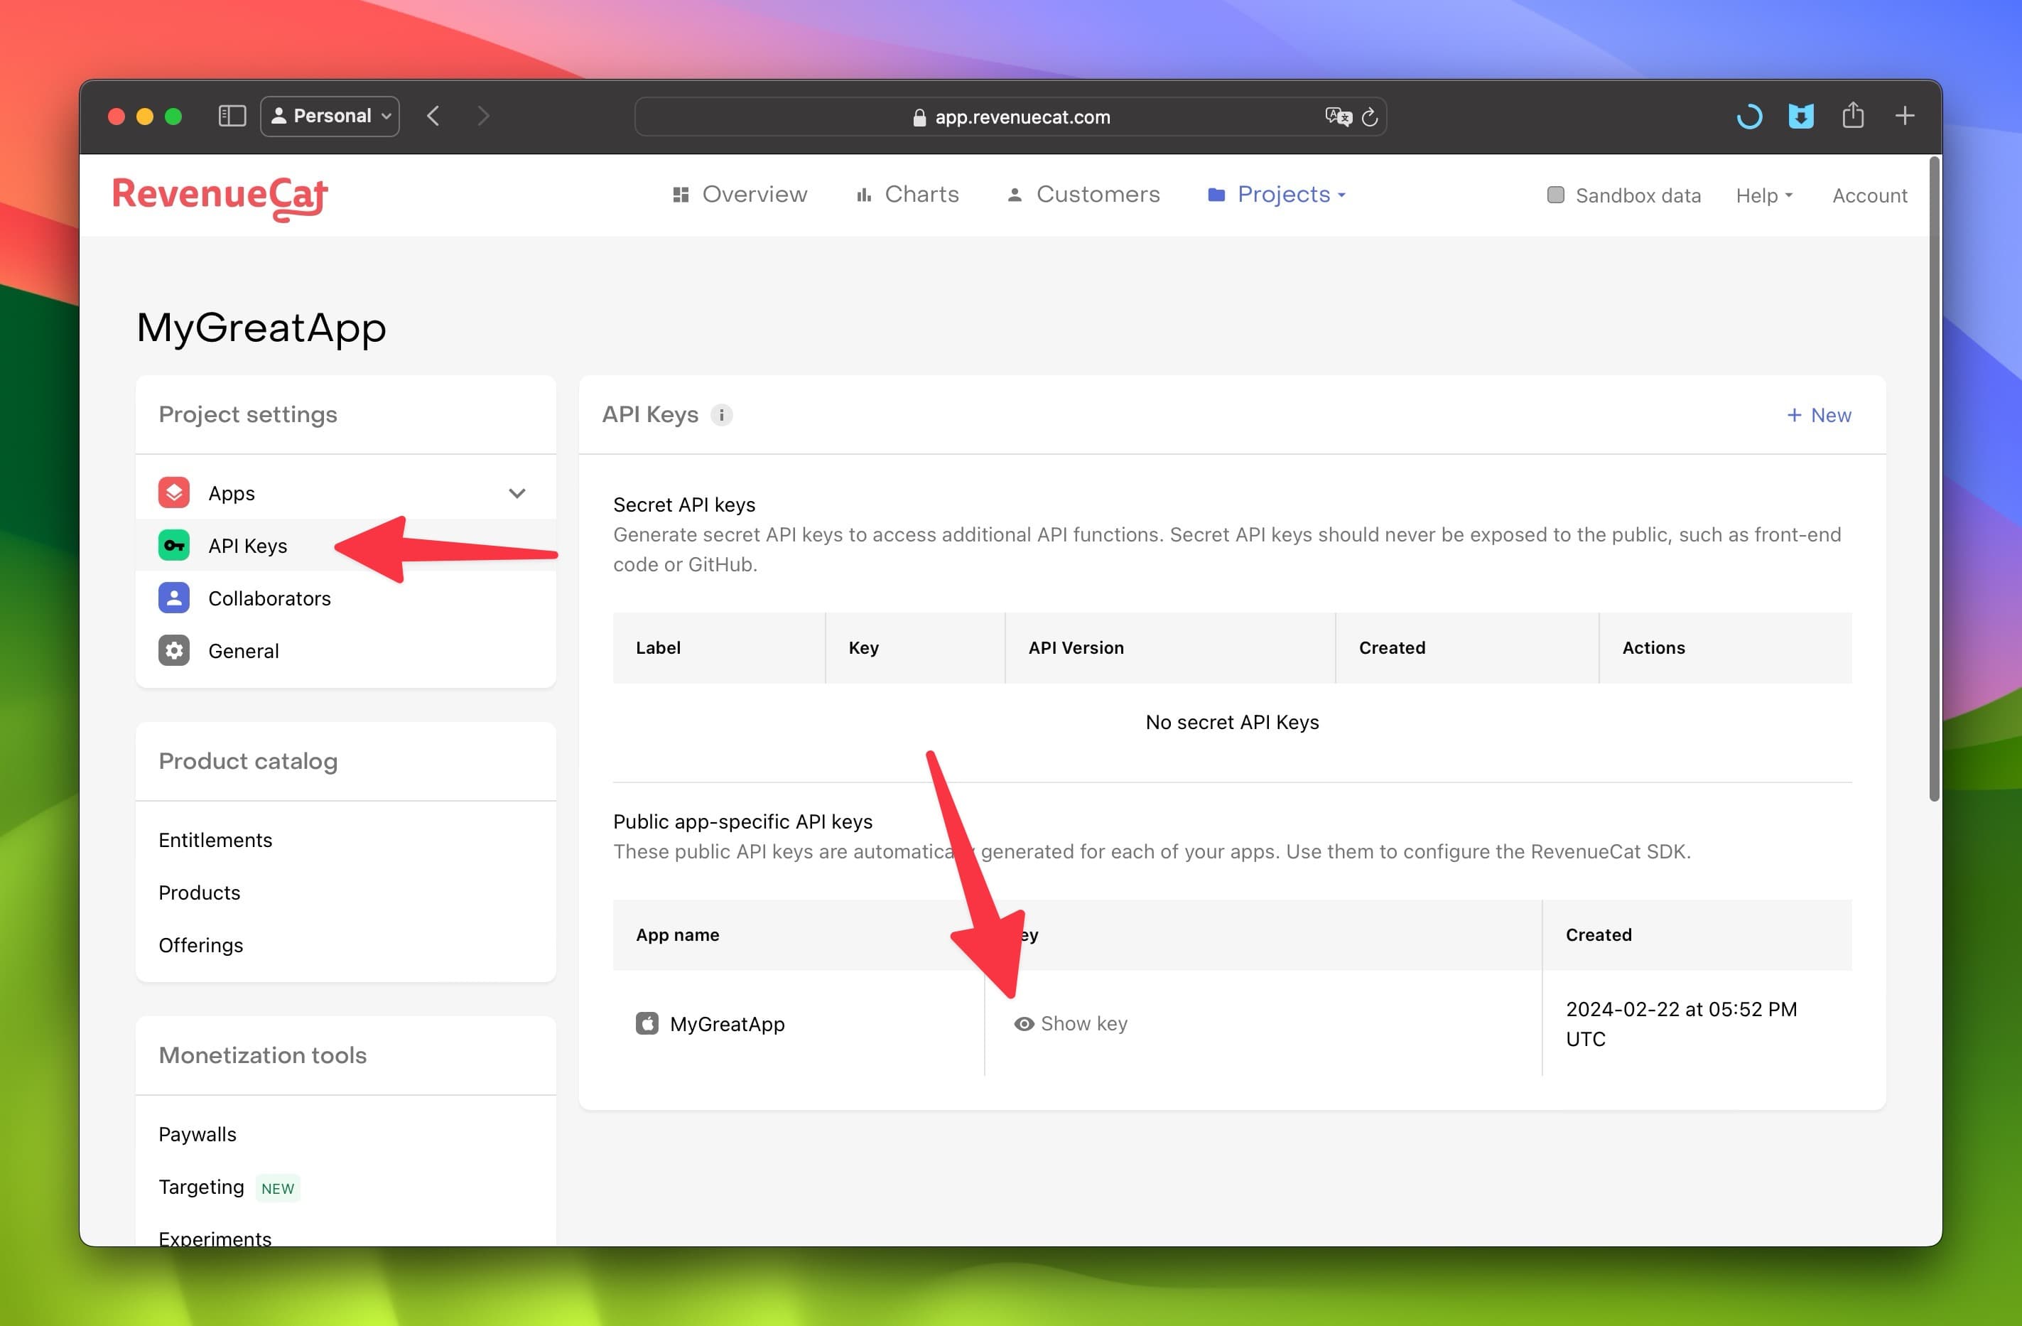This screenshot has width=2022, height=1326.
Task: Open the Personal profile dropdown
Action: click(x=330, y=116)
